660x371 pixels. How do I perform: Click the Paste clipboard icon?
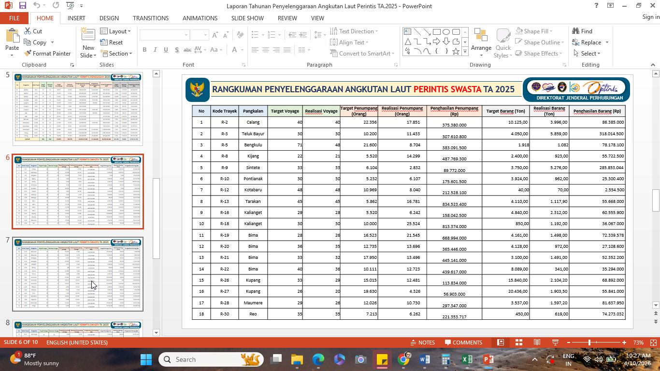(x=12, y=36)
